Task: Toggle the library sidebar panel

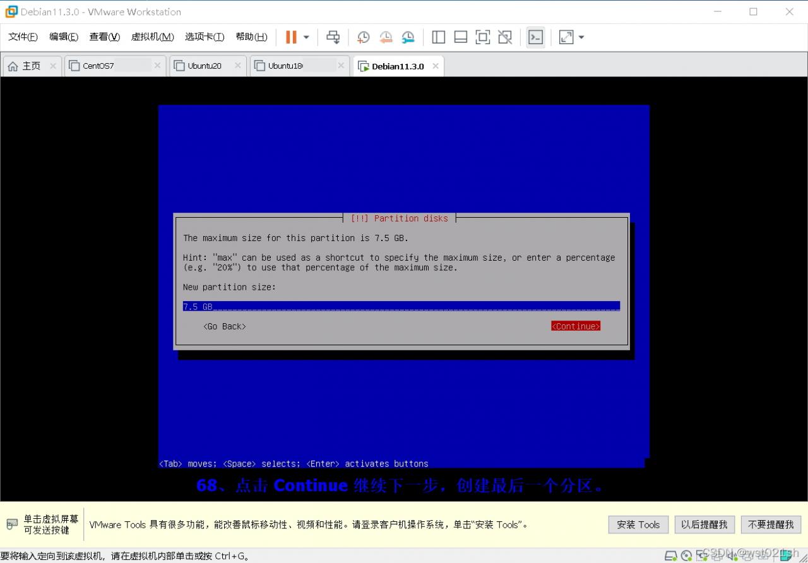Action: (x=438, y=37)
